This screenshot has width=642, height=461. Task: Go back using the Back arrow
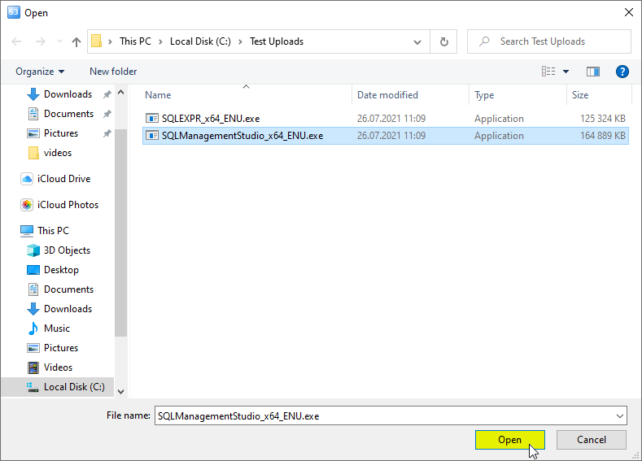[16, 41]
